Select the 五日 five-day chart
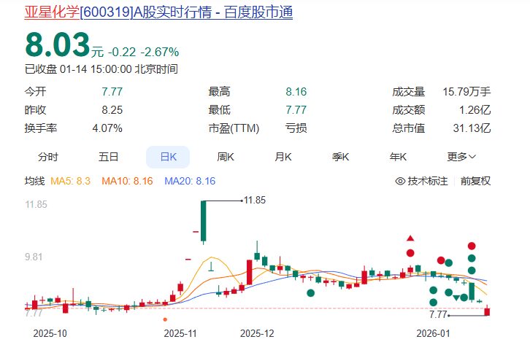This screenshot has height=350, width=530. tap(109, 157)
